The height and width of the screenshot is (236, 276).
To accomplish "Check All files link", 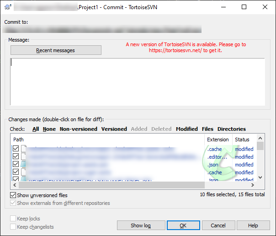I will point(36,129).
